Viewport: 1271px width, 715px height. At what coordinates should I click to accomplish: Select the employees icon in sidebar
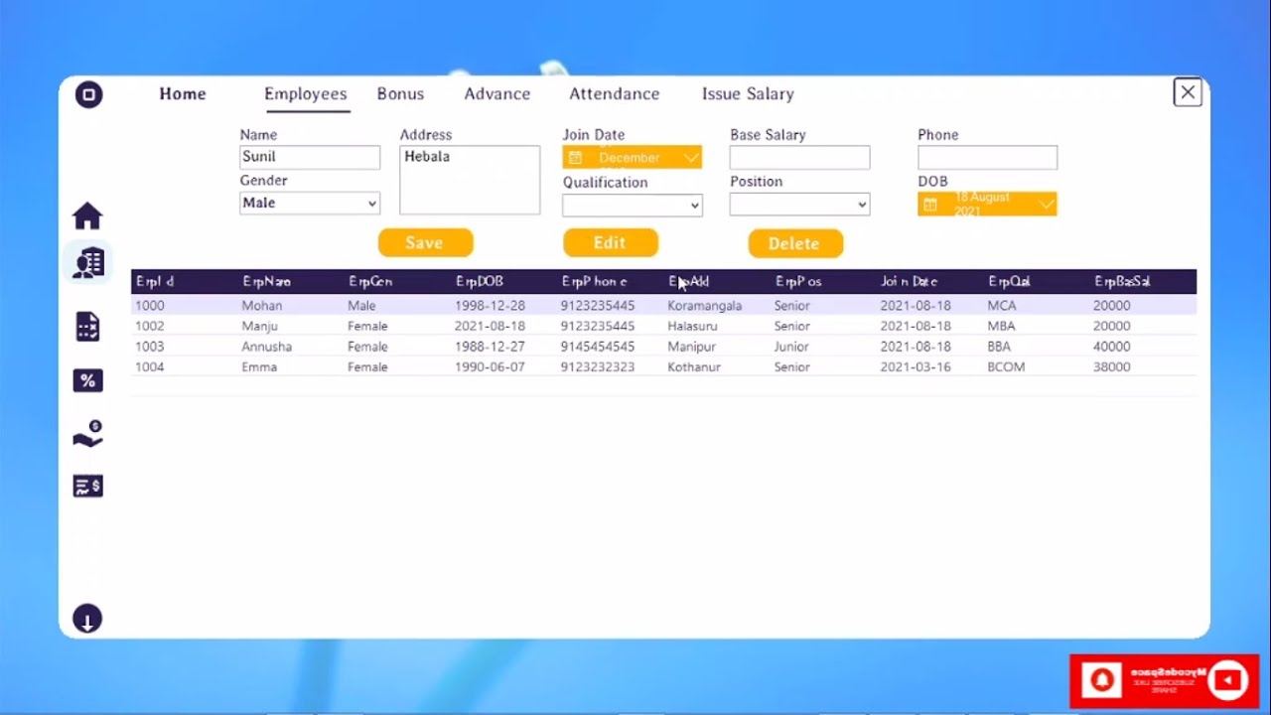click(87, 263)
